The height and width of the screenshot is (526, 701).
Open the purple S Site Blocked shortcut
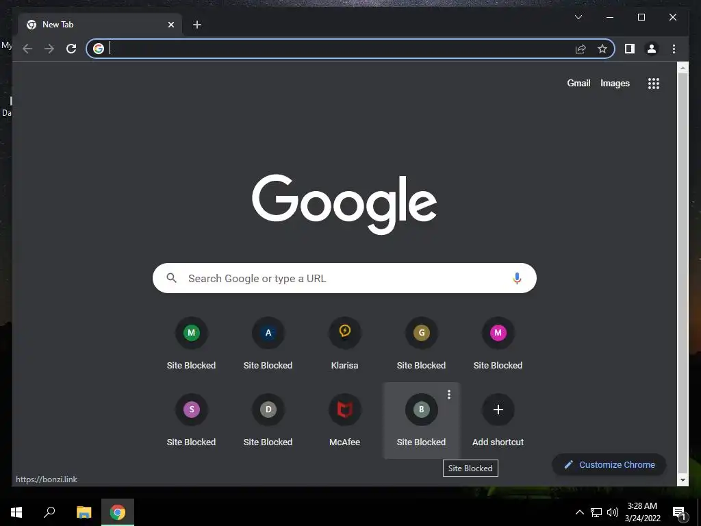coord(192,420)
